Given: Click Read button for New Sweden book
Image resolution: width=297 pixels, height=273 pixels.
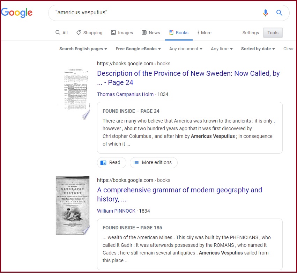Looking at the screenshot, I should [x=112, y=163].
